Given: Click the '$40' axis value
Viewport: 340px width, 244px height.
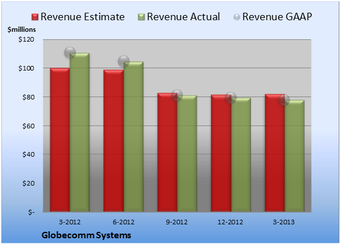Looking at the screenshot, I should pos(28,154).
